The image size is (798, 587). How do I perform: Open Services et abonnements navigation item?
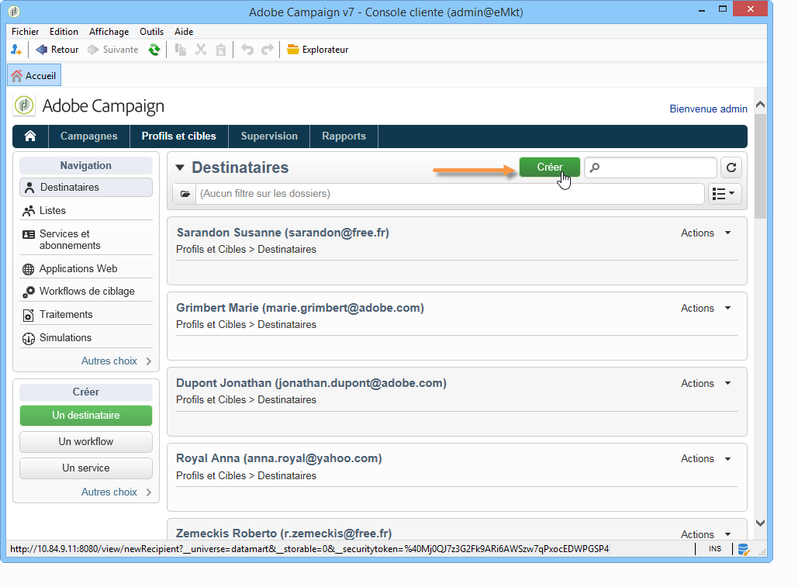[x=85, y=239]
